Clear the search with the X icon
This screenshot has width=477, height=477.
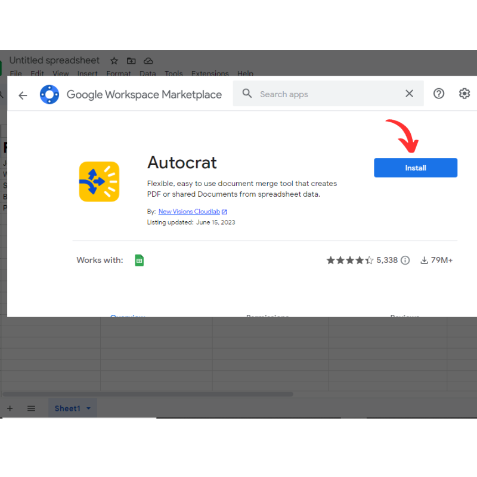[x=409, y=94]
